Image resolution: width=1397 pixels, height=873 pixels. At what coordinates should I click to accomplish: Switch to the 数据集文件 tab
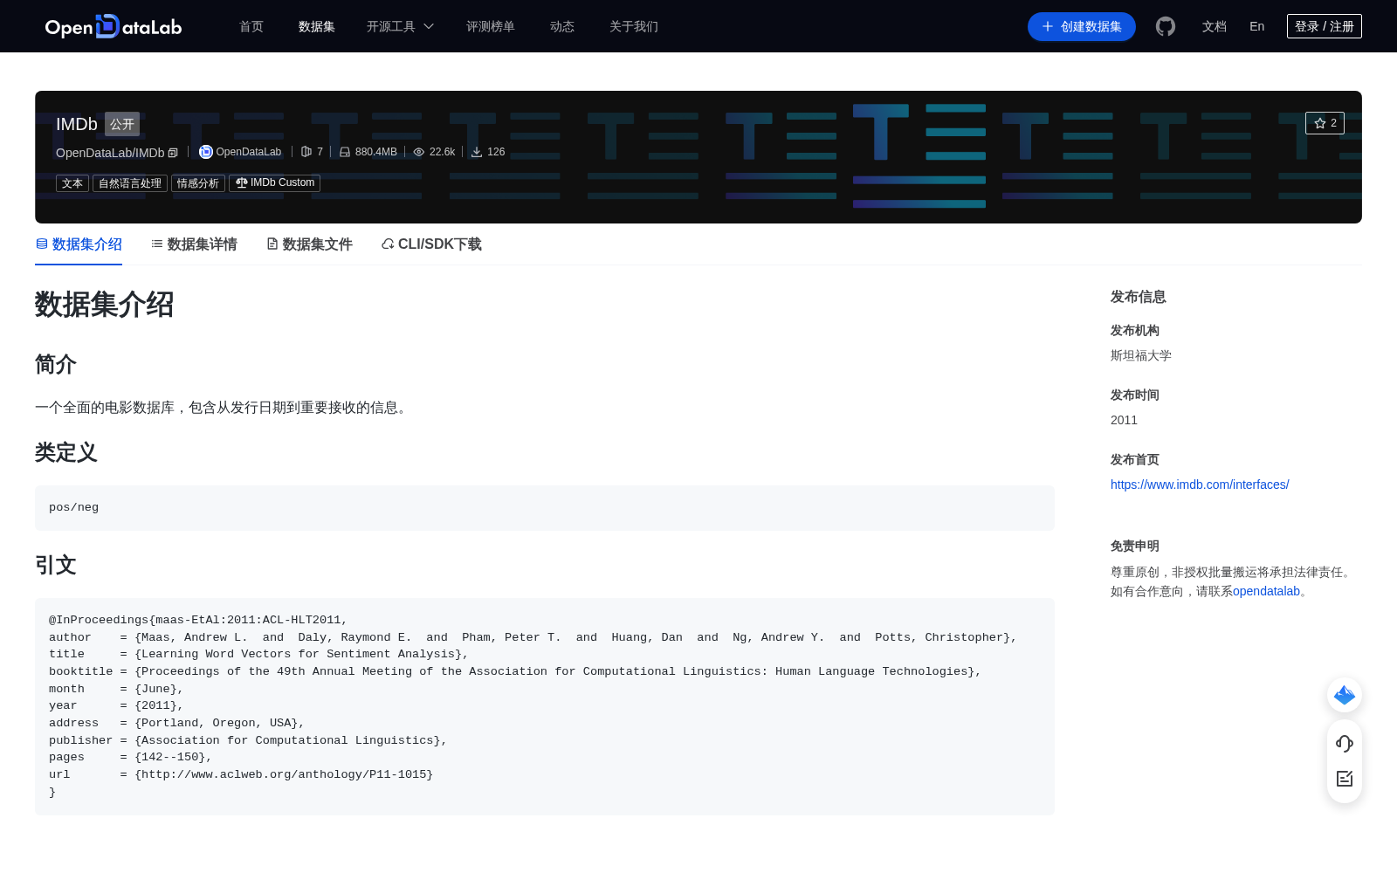click(309, 244)
